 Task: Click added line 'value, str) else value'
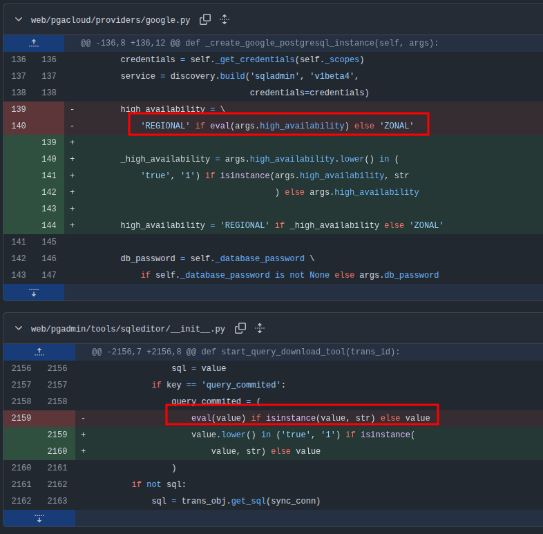point(265,451)
